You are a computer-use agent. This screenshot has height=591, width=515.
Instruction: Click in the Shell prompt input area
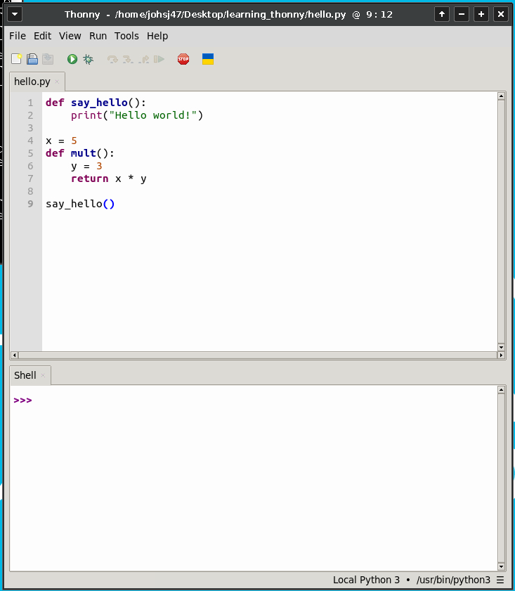tap(263, 401)
